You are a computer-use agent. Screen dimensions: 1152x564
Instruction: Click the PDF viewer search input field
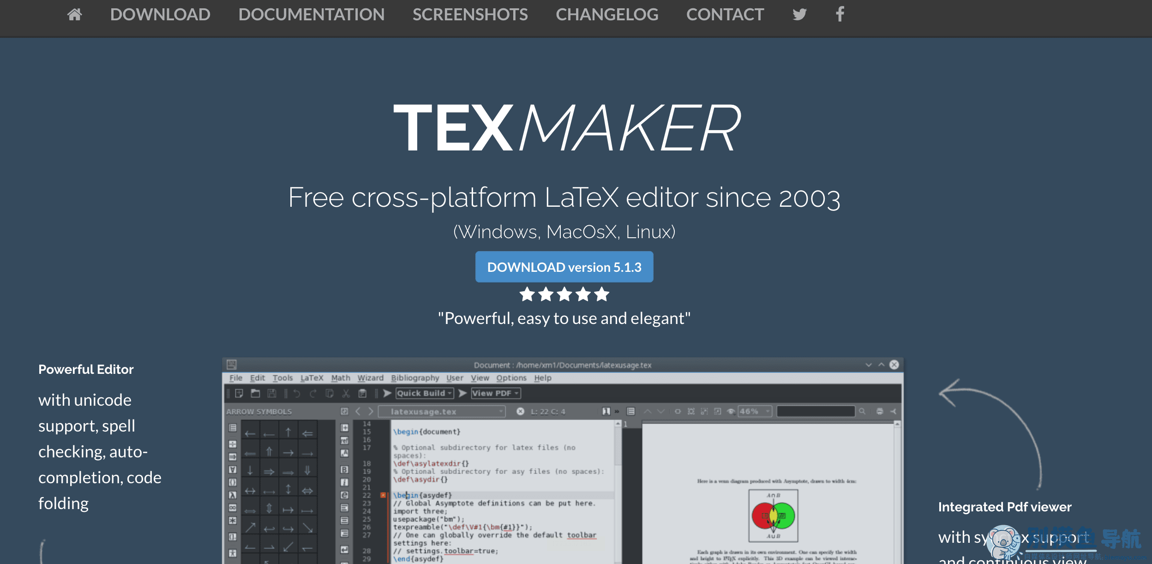pyautogui.click(x=815, y=411)
